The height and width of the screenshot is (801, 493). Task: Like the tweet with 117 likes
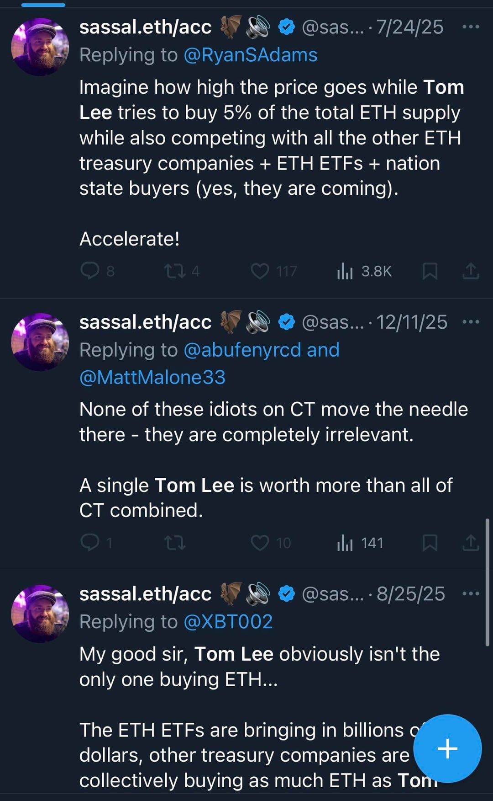[x=260, y=271]
